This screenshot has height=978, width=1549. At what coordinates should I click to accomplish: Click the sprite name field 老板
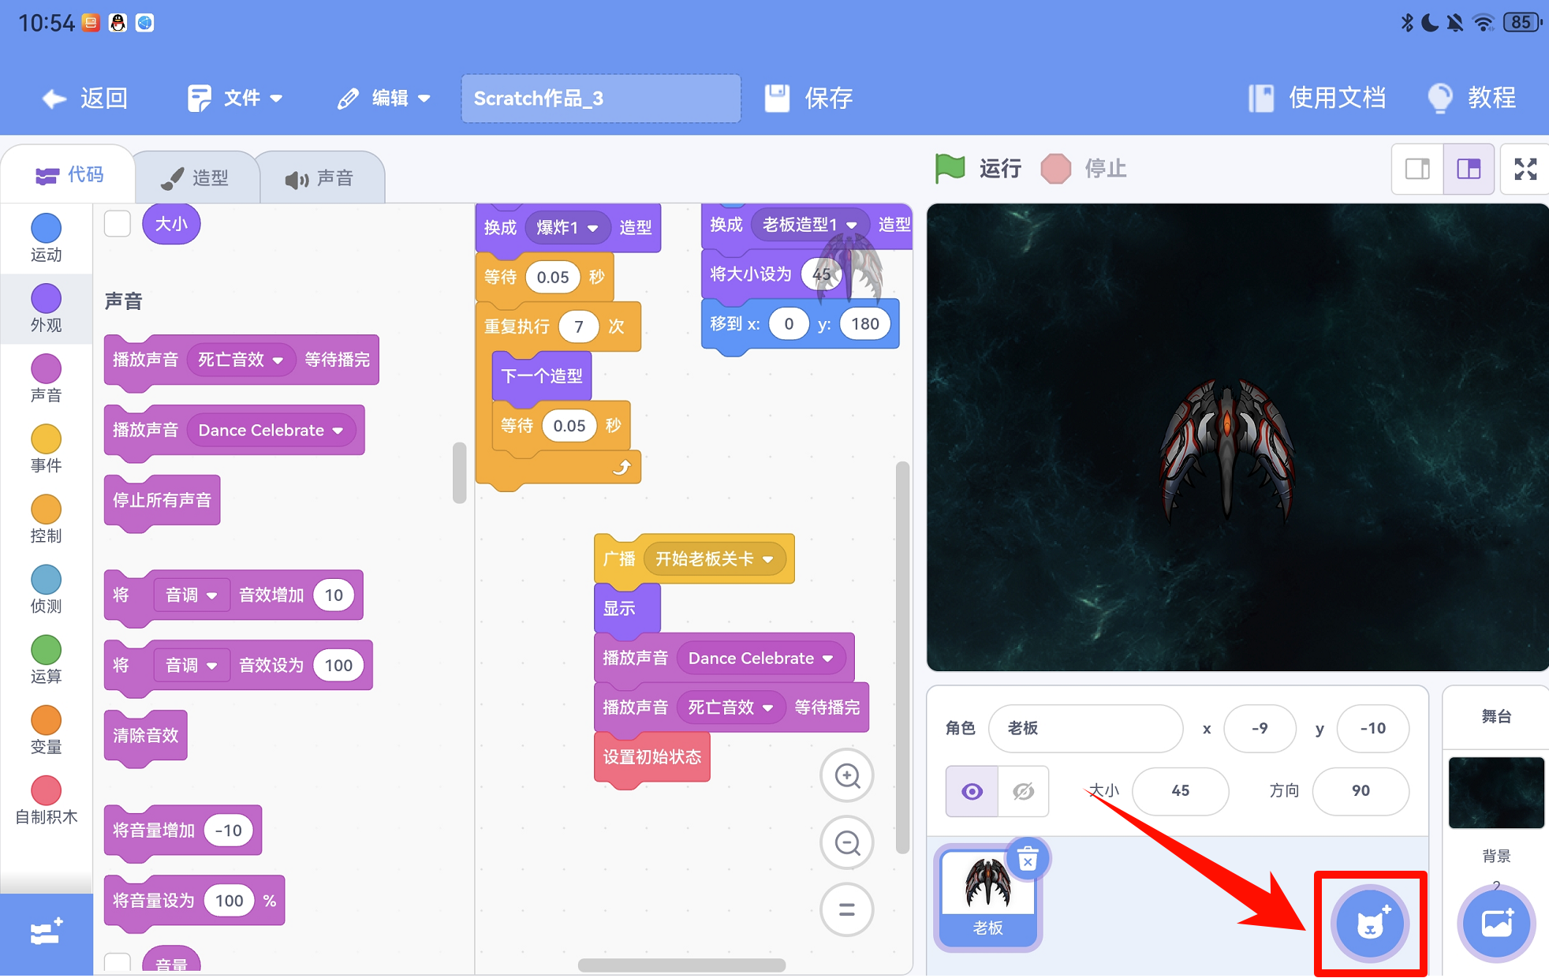tap(1084, 728)
